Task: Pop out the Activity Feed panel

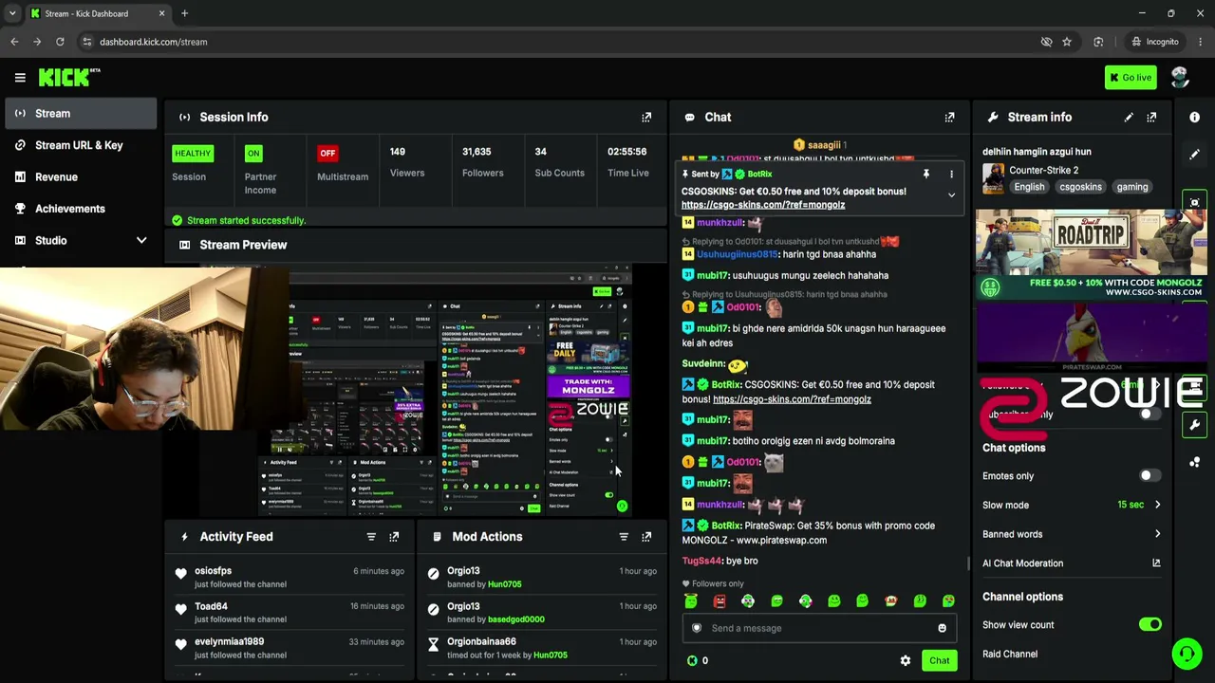Action: pyautogui.click(x=394, y=537)
